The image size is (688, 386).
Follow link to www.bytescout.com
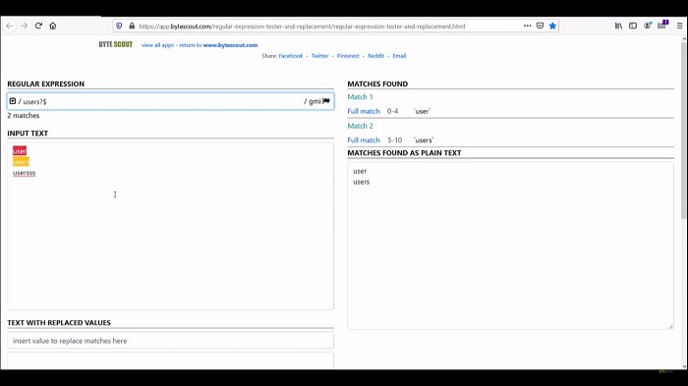point(230,45)
